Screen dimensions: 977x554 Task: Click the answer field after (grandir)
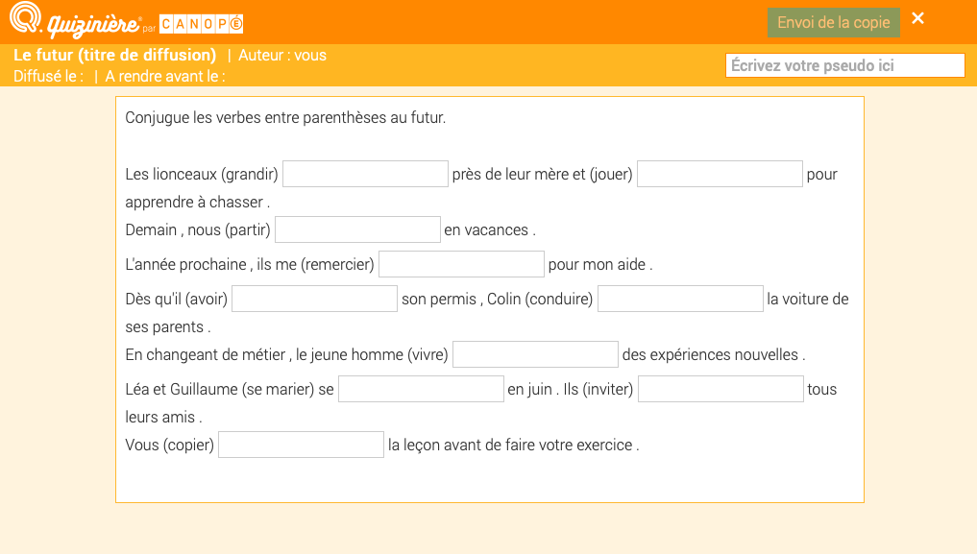coord(365,174)
